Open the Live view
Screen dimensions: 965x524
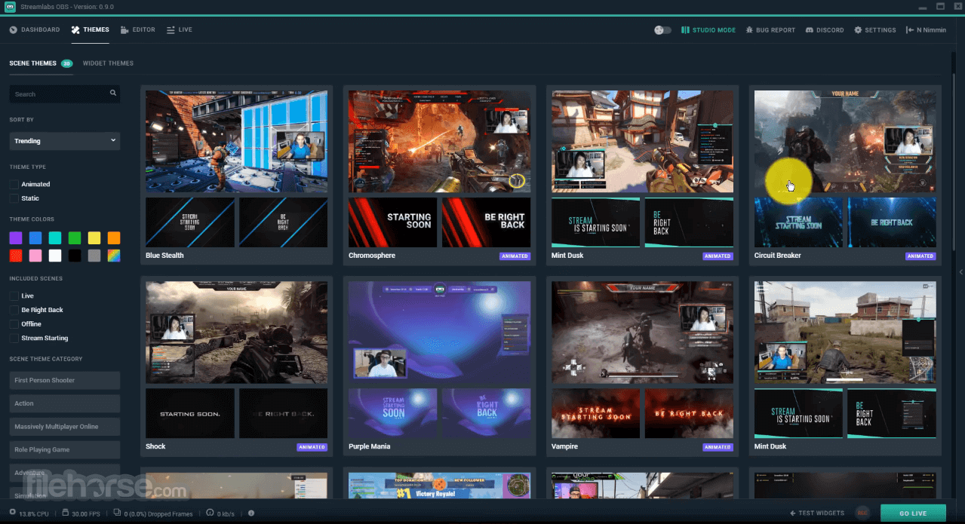coord(179,29)
